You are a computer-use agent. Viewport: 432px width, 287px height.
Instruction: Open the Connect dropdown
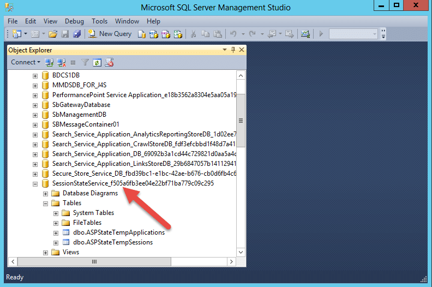pos(26,62)
